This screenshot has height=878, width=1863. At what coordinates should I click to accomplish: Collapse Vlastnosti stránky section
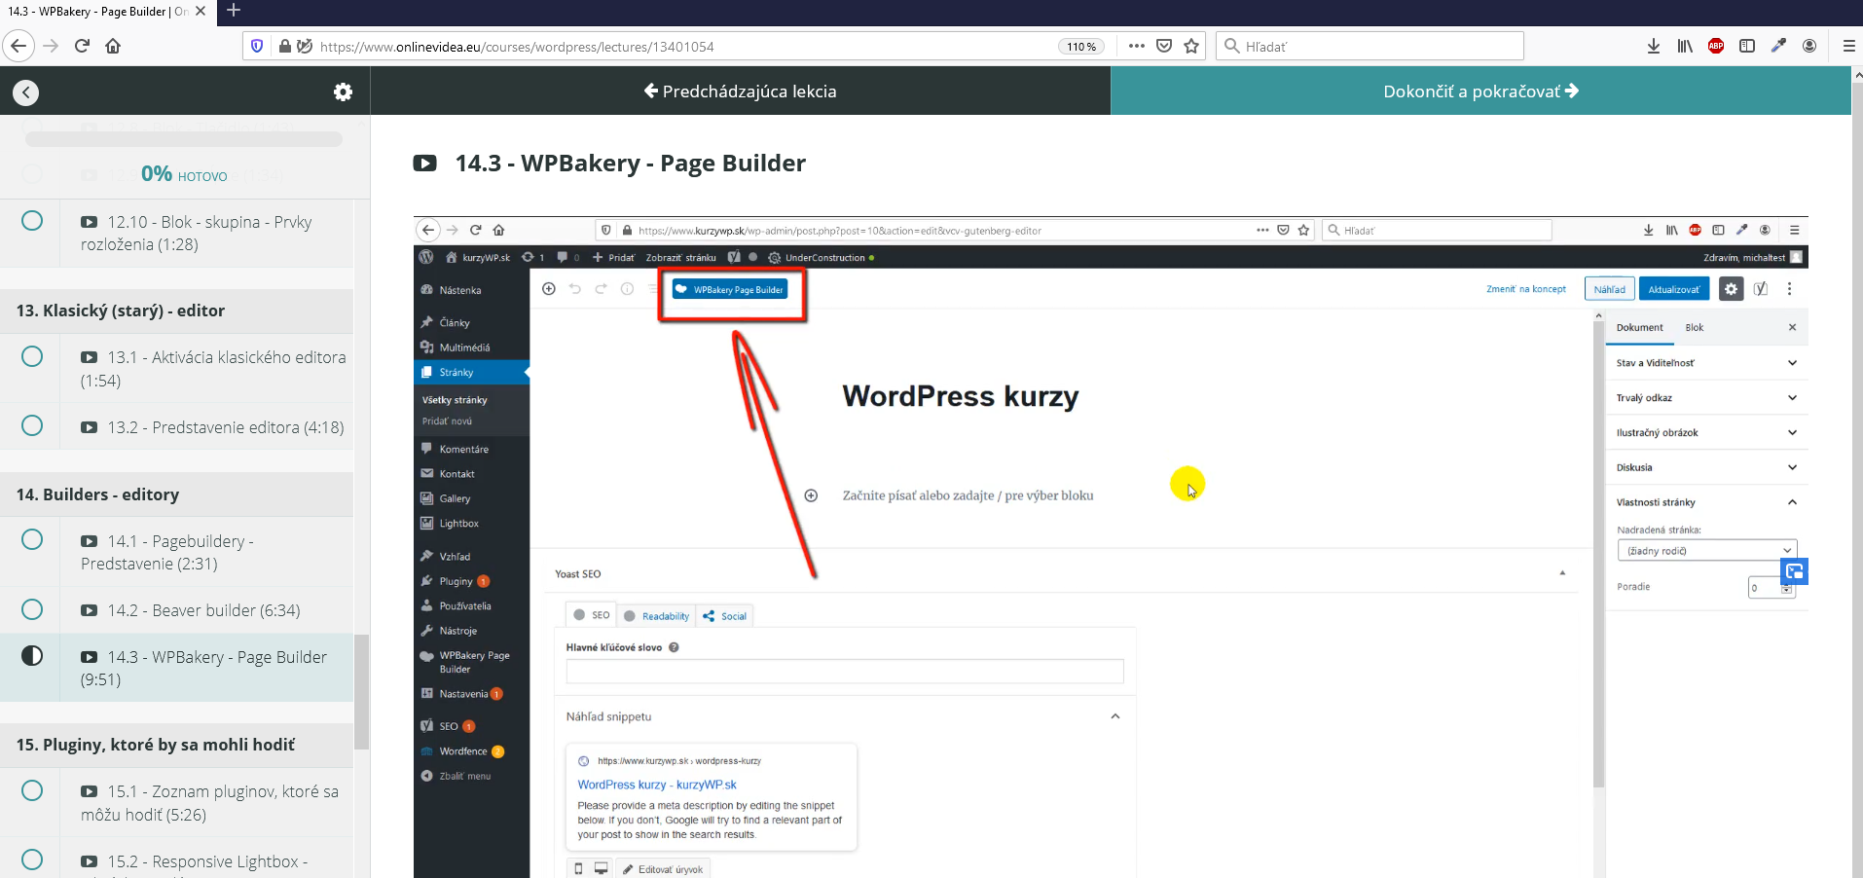click(1705, 502)
